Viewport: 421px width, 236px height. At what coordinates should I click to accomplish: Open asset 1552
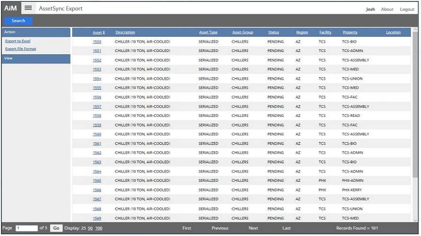pyautogui.click(x=97, y=60)
